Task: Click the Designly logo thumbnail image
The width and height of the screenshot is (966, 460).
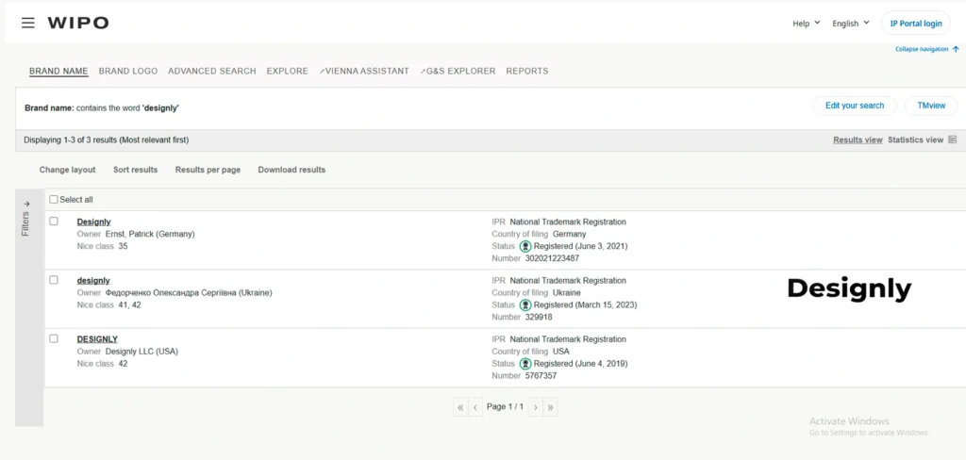Action: coord(849,288)
